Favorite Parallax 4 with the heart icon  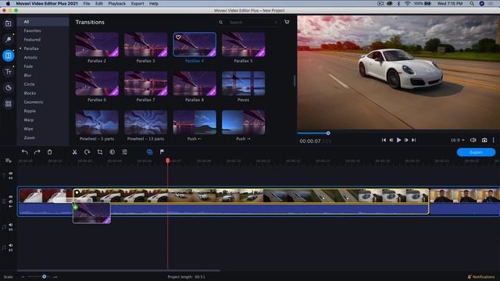[x=178, y=37]
